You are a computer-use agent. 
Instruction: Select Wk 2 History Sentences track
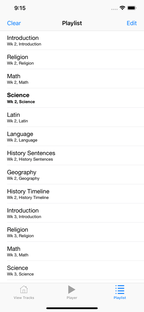pyautogui.click(x=72, y=155)
